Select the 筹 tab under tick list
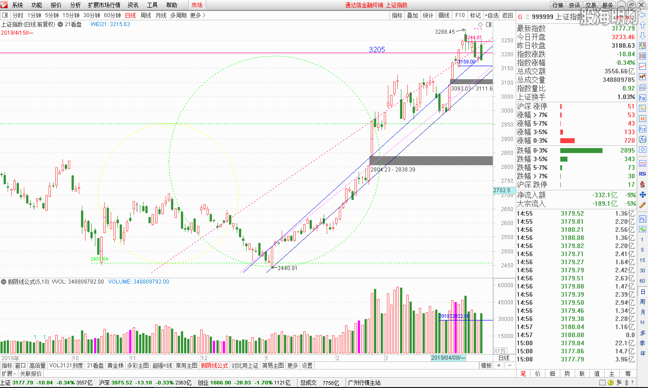 coord(628,374)
